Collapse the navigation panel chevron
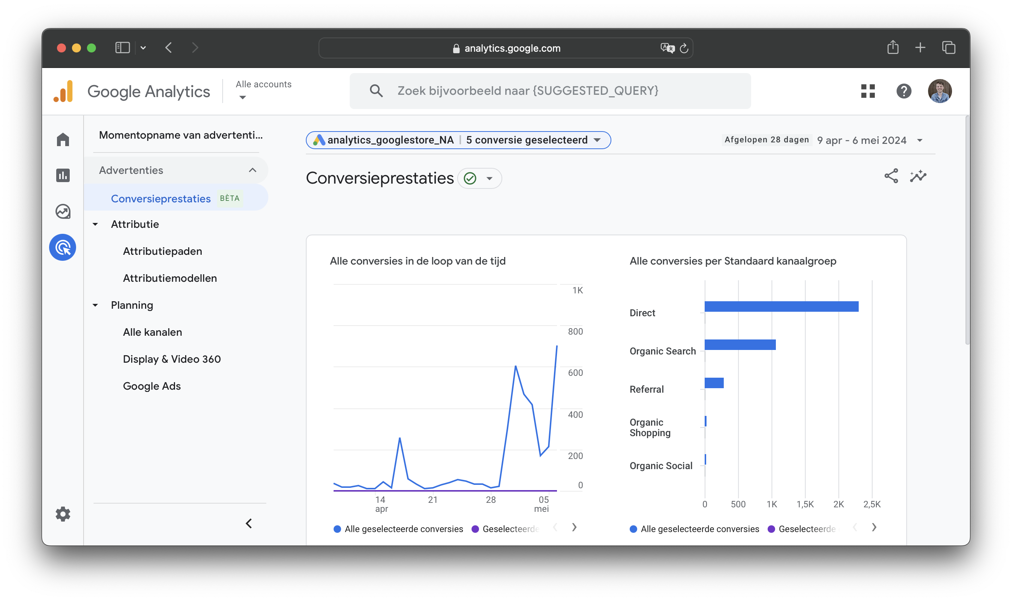Viewport: 1012px width, 601px height. 249,524
